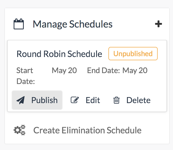Click the paper plane Publish icon
The height and width of the screenshot is (150, 173).
[21, 100]
